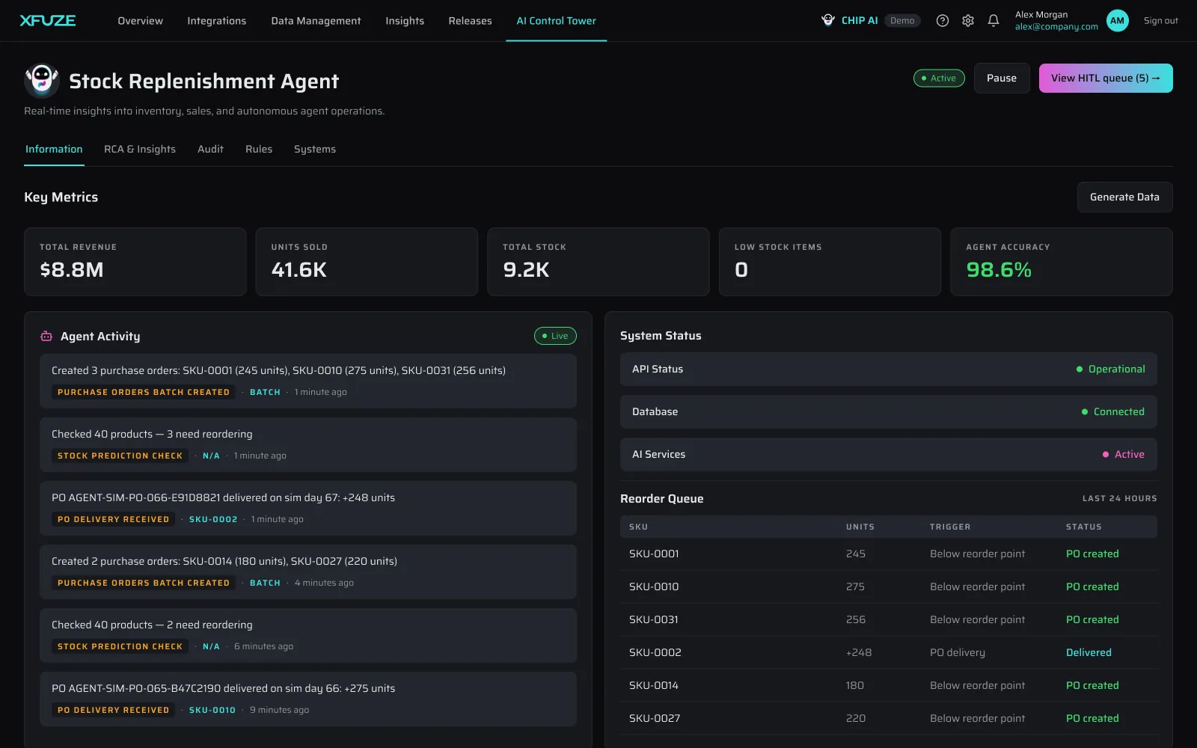Click the XFUZE logo
Image resolution: width=1197 pixels, height=748 pixels.
coord(48,20)
